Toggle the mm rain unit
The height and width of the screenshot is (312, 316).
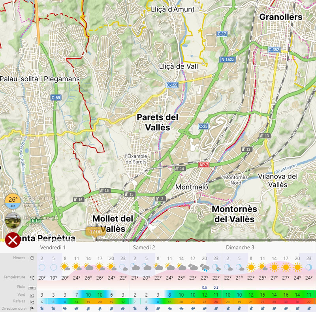click(32, 288)
